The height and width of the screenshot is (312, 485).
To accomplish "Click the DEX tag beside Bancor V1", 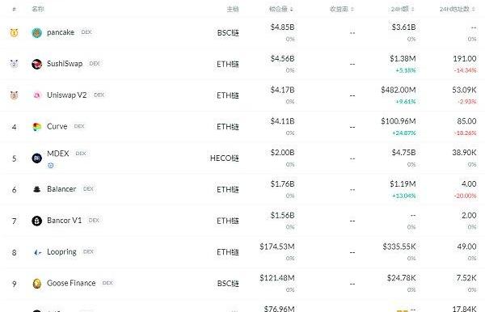I will click(94, 220).
